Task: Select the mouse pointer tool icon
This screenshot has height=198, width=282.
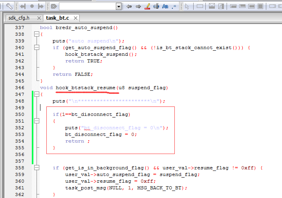Action: 187,7
